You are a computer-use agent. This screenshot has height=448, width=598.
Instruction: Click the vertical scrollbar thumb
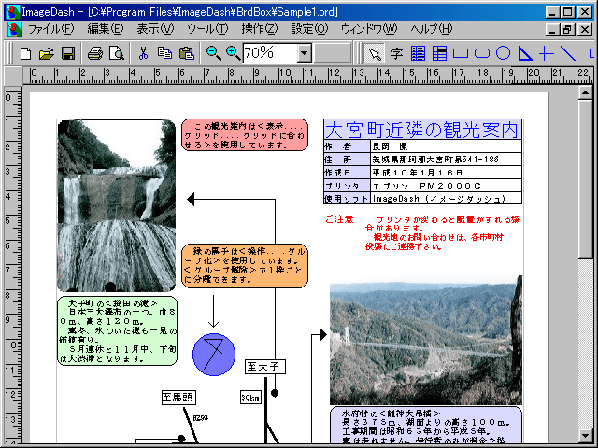pos(586,178)
